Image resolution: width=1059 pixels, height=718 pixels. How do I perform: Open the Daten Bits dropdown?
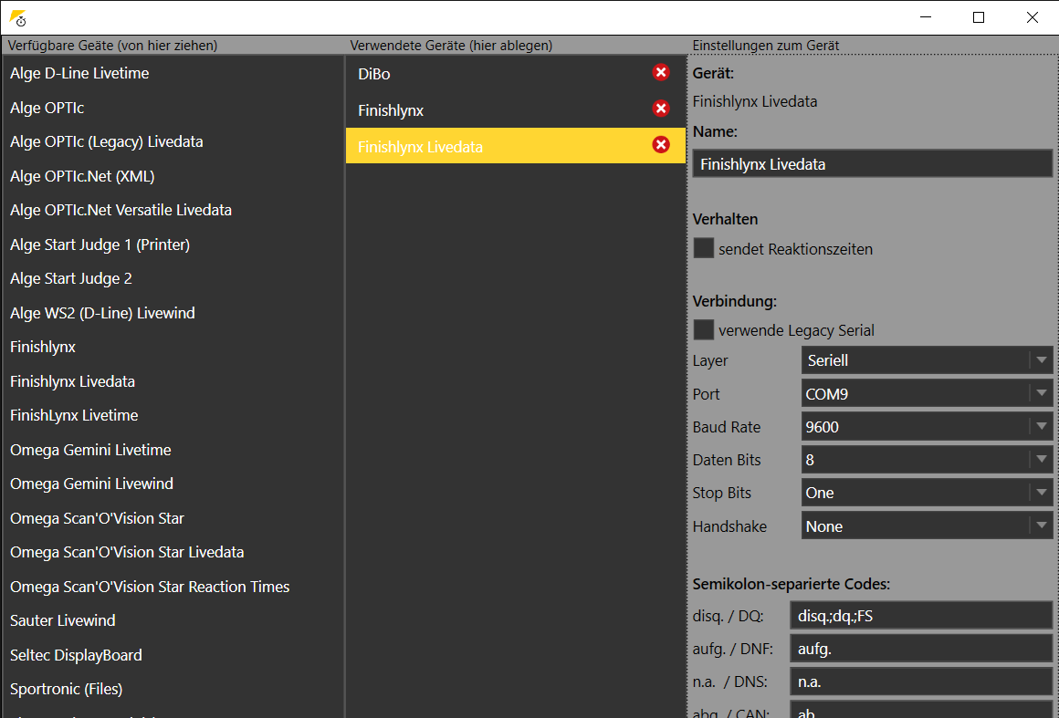(x=927, y=460)
